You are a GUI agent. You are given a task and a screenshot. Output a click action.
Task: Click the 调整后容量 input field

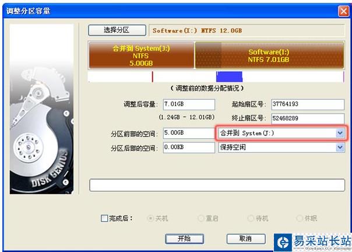click(x=189, y=104)
